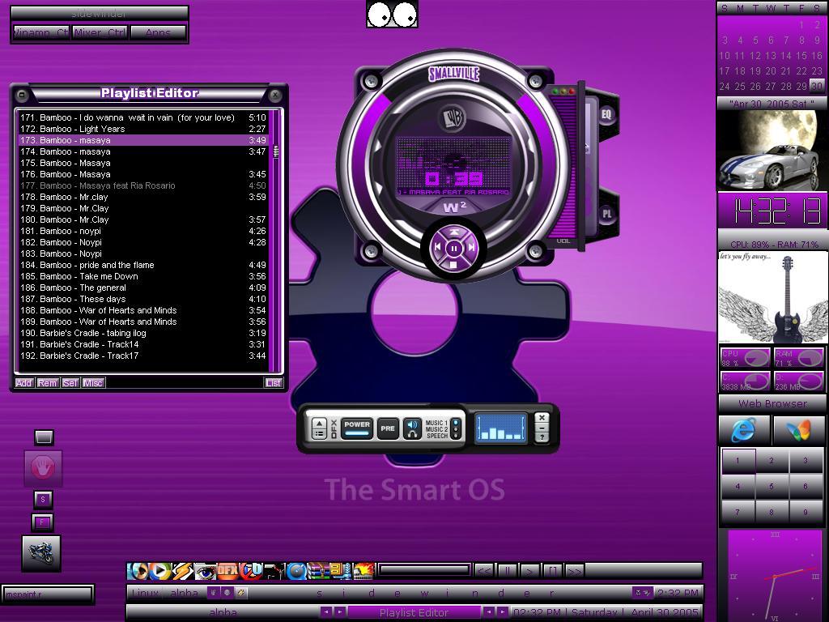Launch QuickTime icon from the dock
829x622 pixels.
coord(296,571)
